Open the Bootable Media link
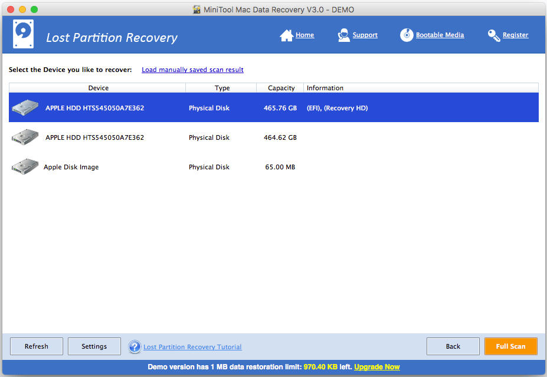The image size is (547, 377). [440, 35]
